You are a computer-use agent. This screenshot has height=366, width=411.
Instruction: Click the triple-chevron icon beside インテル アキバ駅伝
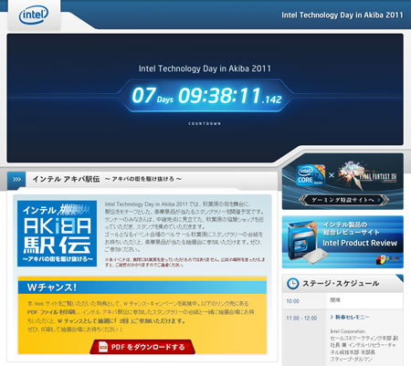click(x=16, y=180)
